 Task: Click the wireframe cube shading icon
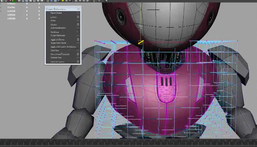(x=48, y=1)
